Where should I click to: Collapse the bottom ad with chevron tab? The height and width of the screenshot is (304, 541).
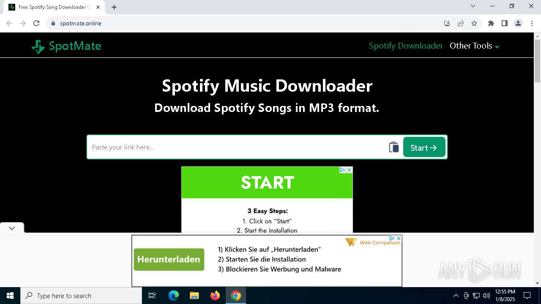tap(12, 228)
